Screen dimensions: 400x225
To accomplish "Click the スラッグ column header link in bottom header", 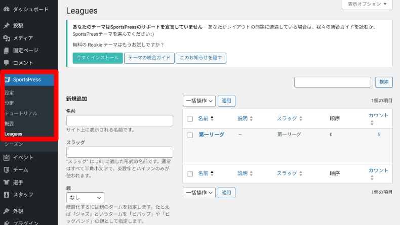I will (x=287, y=173).
